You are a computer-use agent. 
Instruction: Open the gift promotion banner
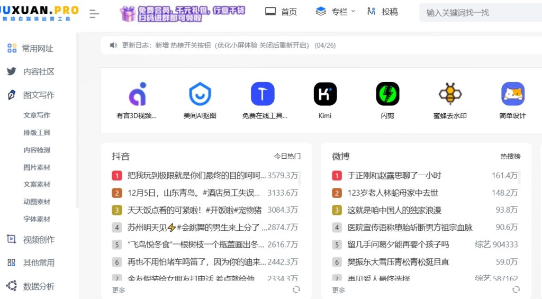tap(183, 13)
